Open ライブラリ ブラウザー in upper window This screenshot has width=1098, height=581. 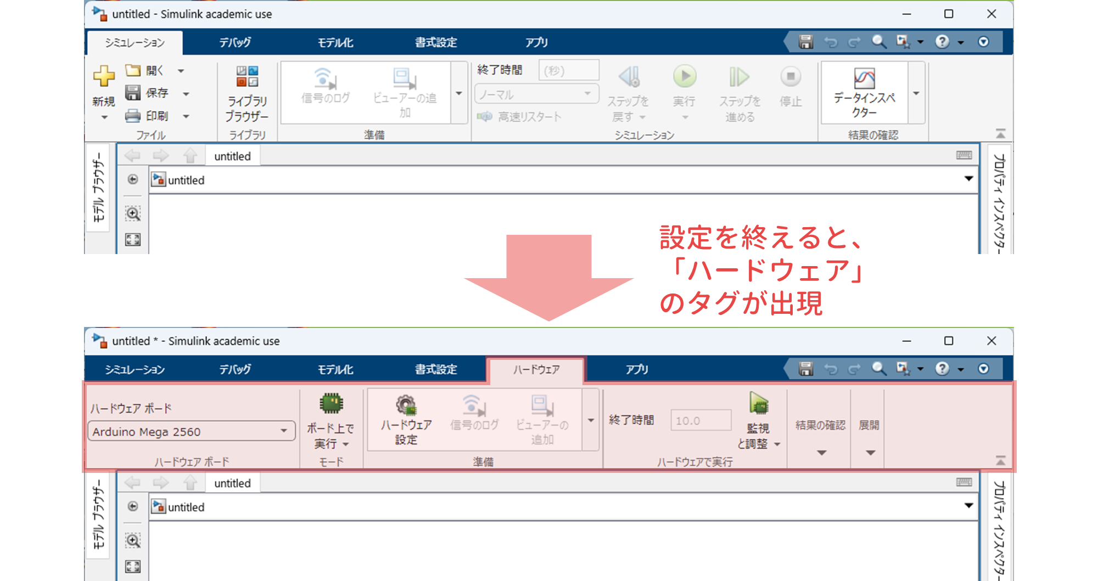point(247,93)
